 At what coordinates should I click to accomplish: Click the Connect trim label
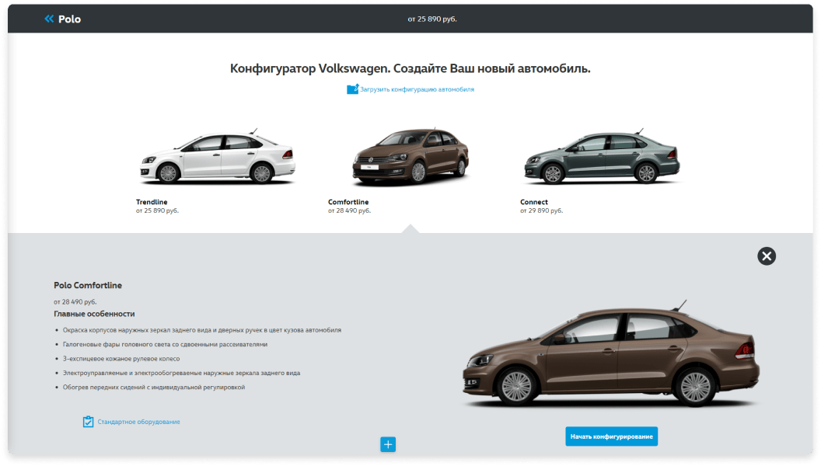pos(534,202)
